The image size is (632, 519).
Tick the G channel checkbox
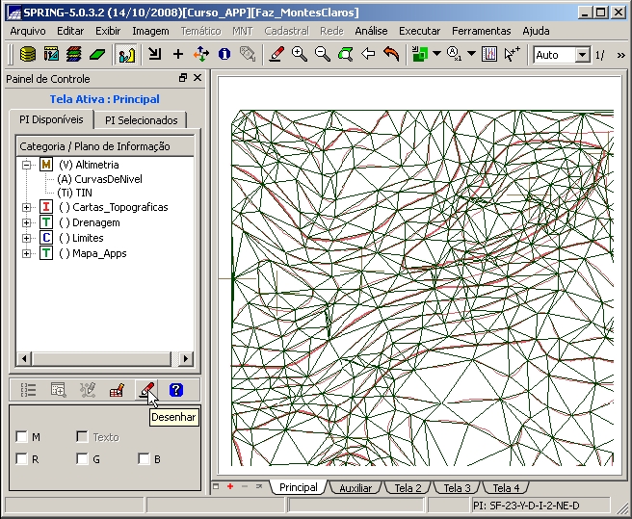click(x=83, y=459)
